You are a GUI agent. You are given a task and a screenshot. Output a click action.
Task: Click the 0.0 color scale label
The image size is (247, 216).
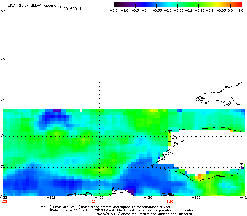tap(230, 11)
